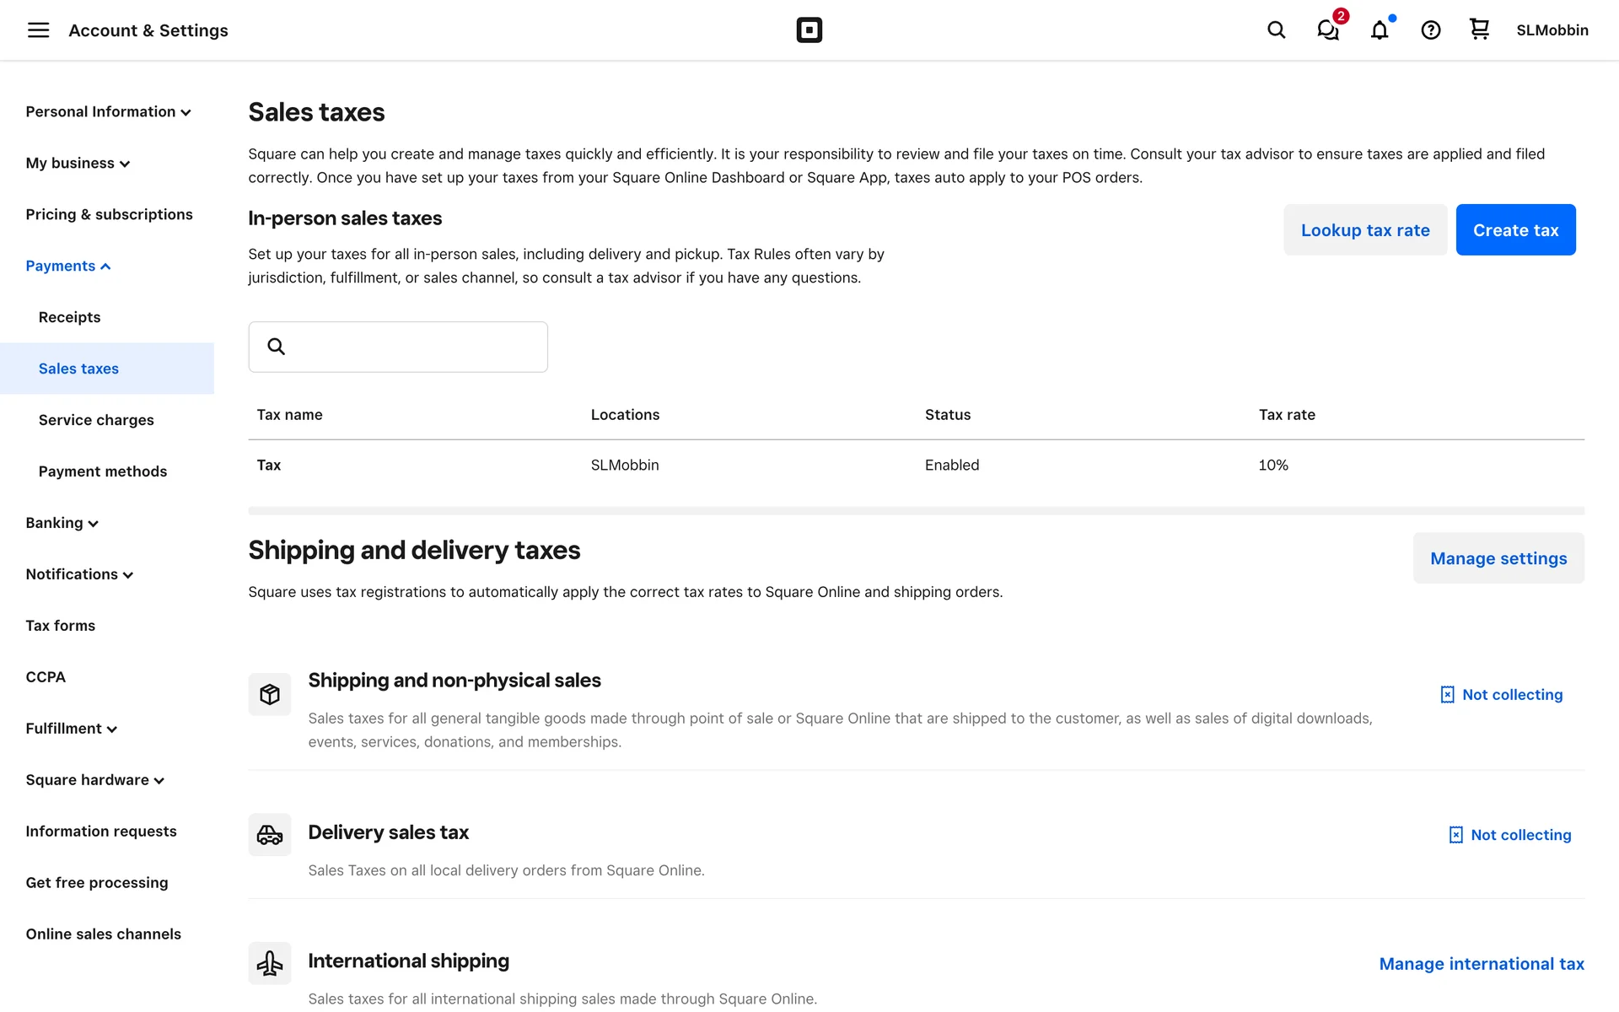Focus the tax search input field
This screenshot has height=1012, width=1619.
tap(413, 347)
